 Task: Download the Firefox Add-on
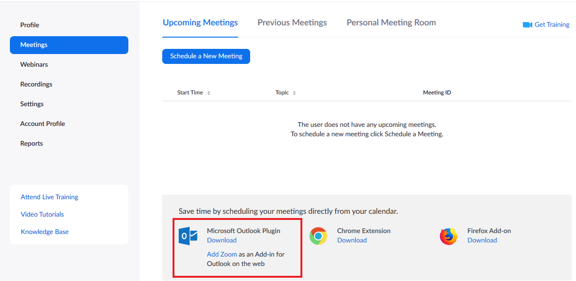click(482, 240)
